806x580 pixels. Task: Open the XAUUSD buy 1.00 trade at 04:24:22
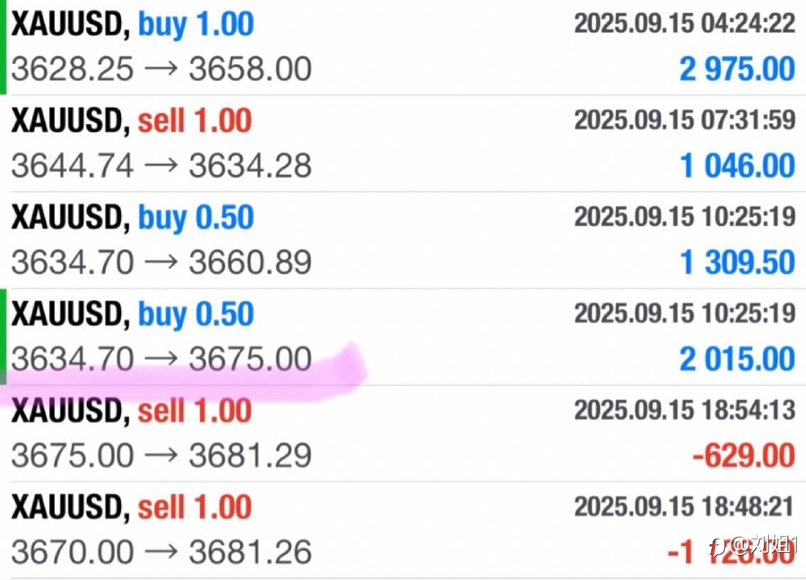(x=403, y=47)
